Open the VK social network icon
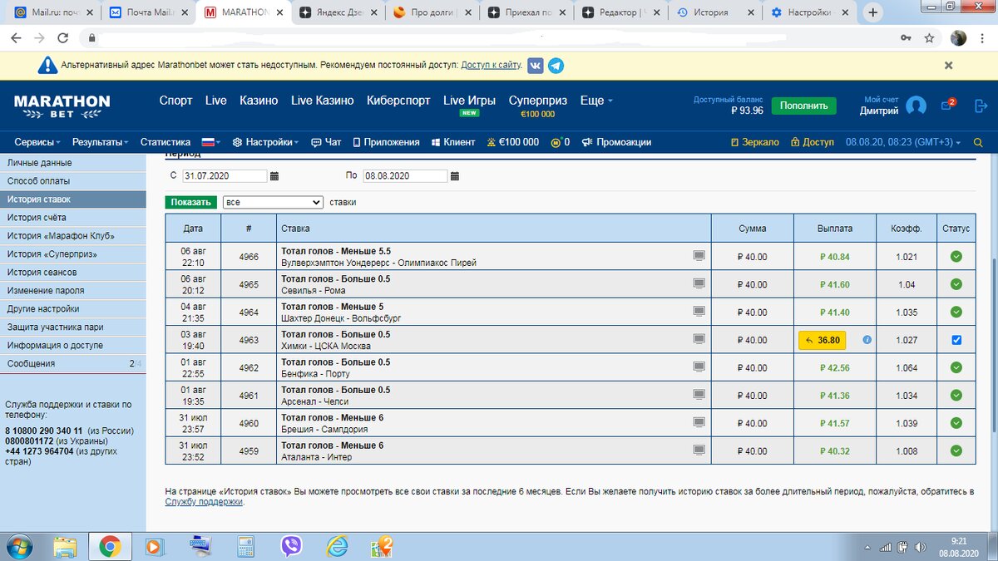 coord(536,66)
